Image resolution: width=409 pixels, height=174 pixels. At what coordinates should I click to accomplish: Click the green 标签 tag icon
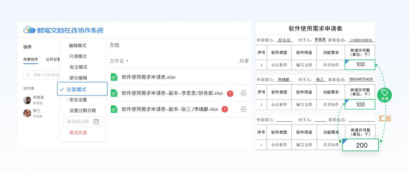[385, 95]
